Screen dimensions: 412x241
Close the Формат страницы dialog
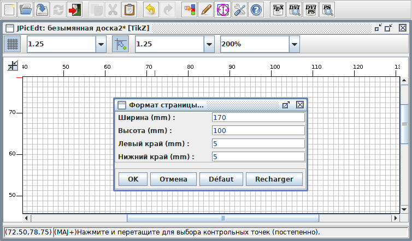(x=300, y=105)
